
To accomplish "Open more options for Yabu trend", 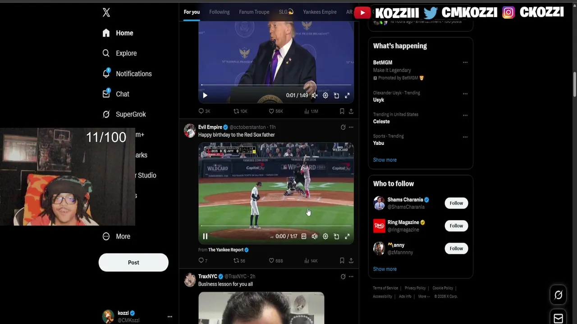I will 465,137.
